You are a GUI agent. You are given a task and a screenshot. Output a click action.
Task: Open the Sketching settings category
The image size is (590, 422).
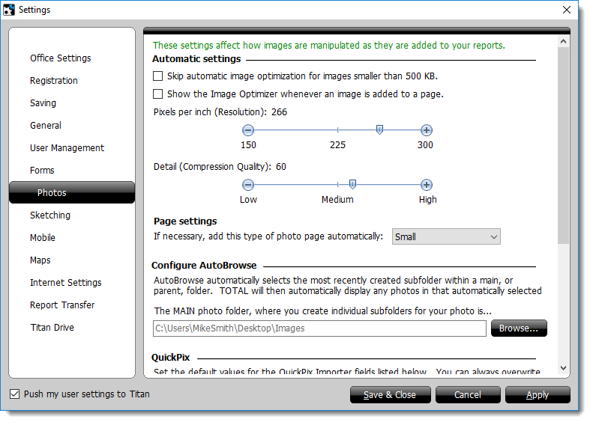50,215
